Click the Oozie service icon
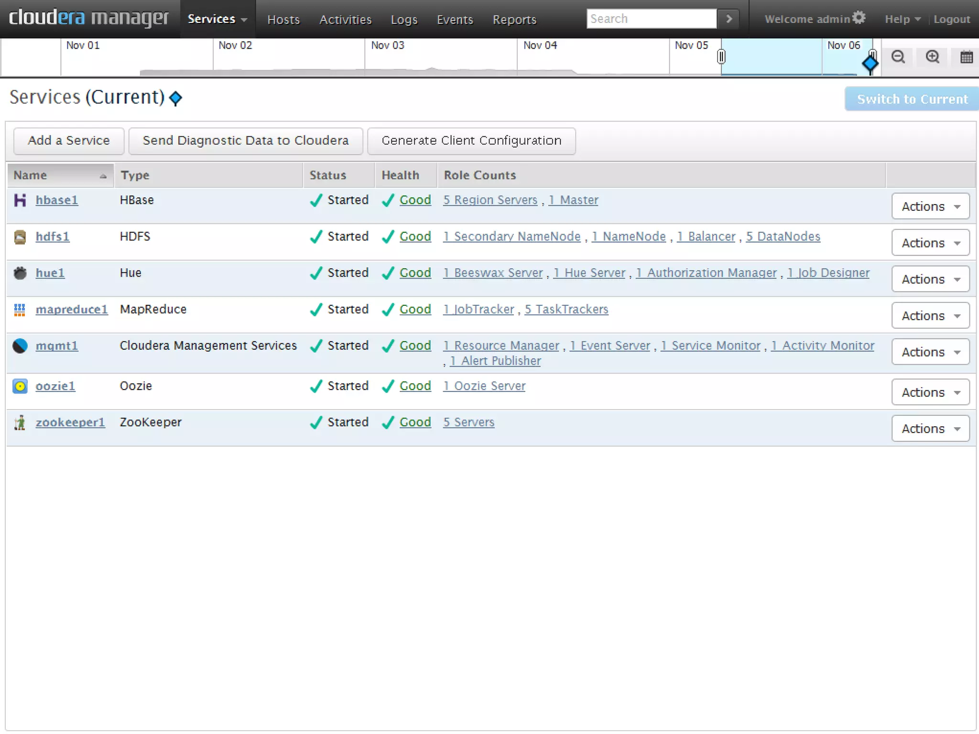 (x=20, y=386)
